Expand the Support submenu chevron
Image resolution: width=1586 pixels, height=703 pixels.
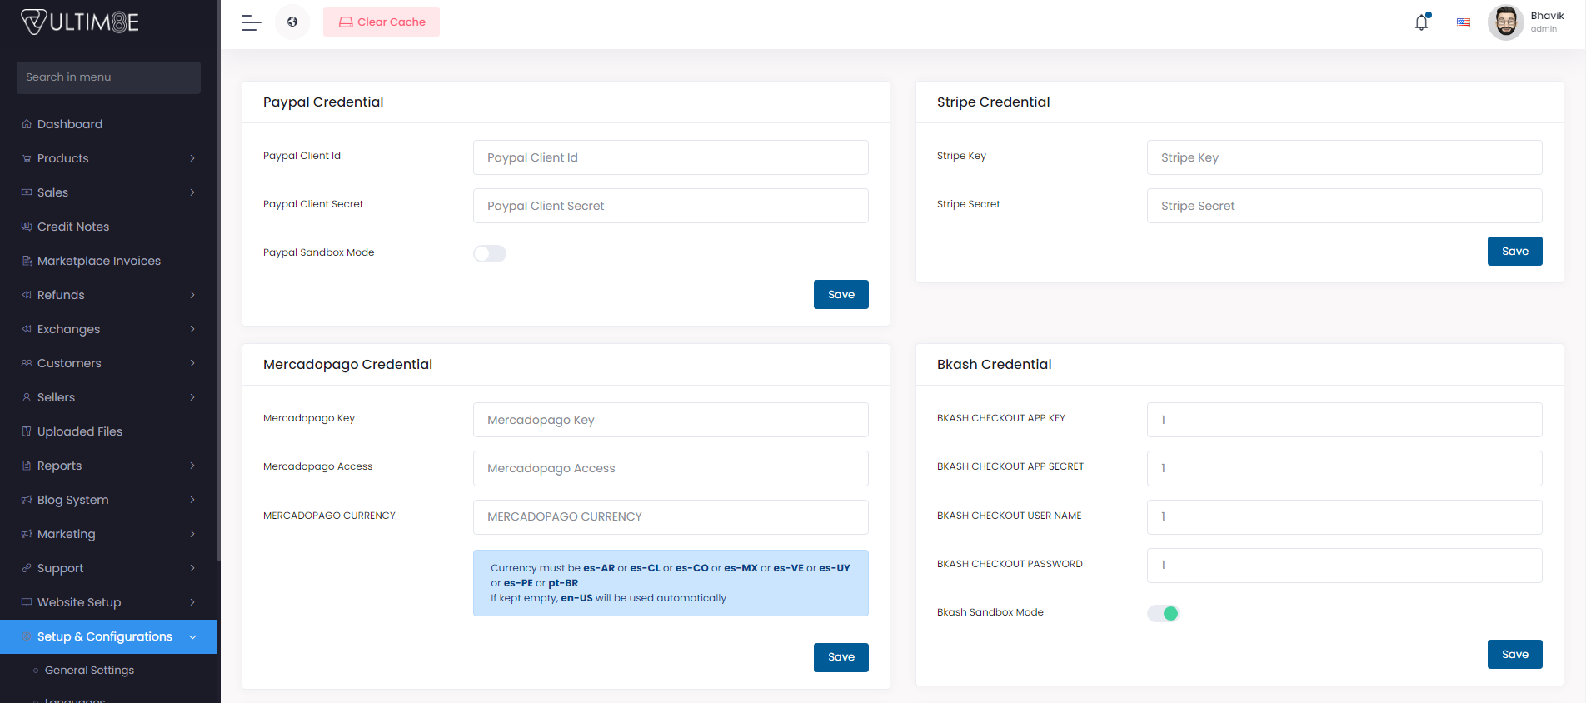pyautogui.click(x=192, y=568)
